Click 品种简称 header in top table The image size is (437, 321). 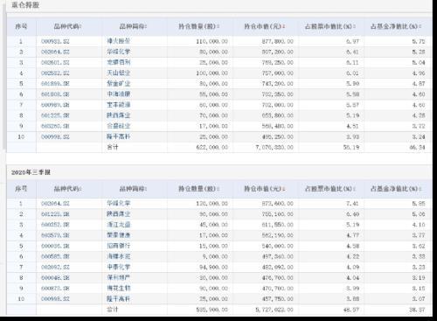tap(133, 27)
